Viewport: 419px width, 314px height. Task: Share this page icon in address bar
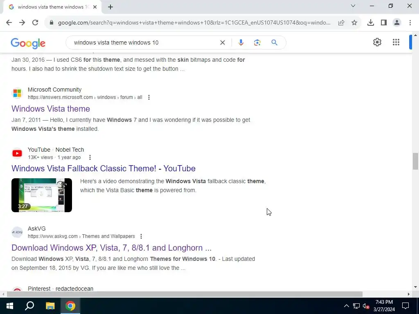[x=341, y=23]
